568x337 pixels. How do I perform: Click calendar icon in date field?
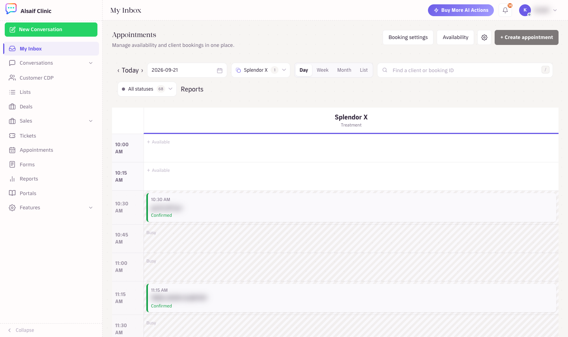[220, 70]
